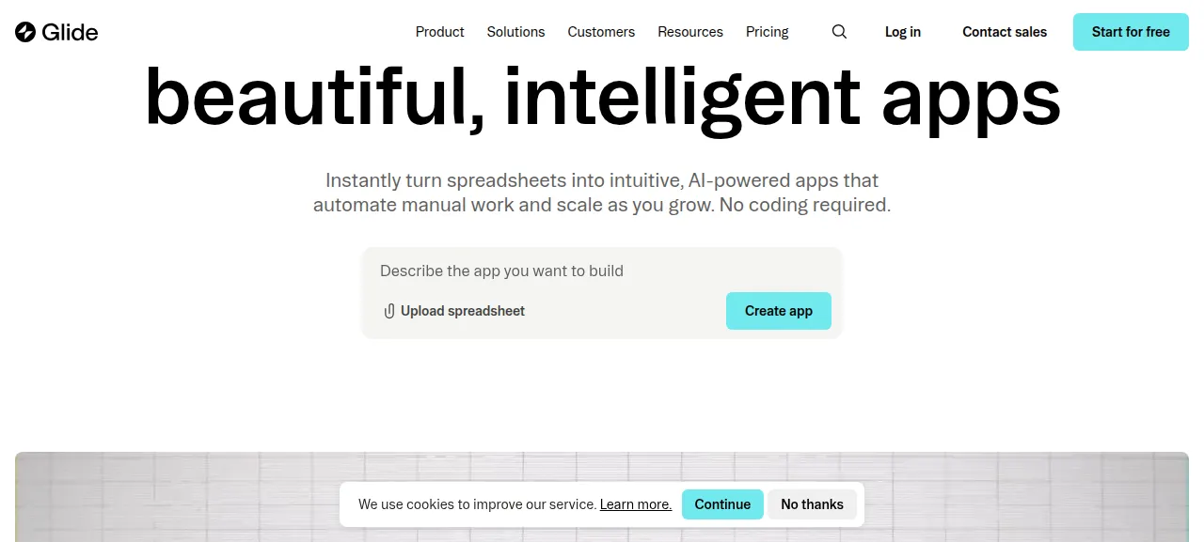1204x542 pixels.
Task: Expand the Resources navigation item
Action: [x=690, y=32]
